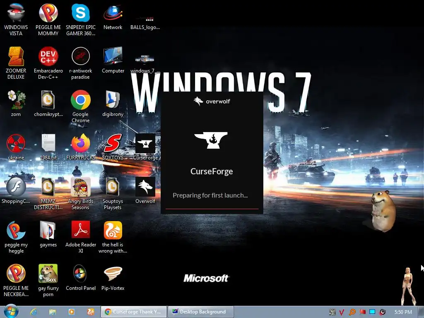
Task: Open Windows Explorer from the taskbar
Action: pyautogui.click(x=53, y=312)
